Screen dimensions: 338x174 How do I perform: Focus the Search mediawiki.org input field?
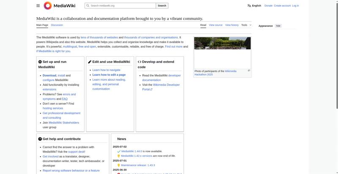(x=120, y=5)
